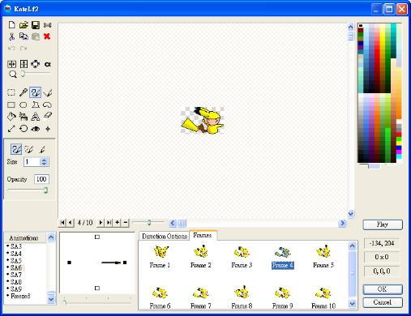Select the ellipse shape tool
Viewport: 411px width, 316px height.
click(24, 105)
